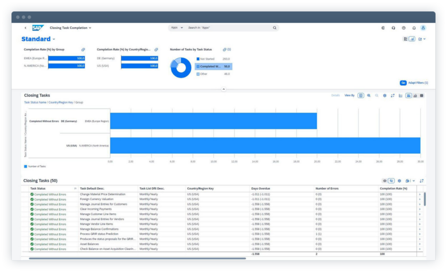Open the help question mark icon
447x272 pixels.
404,28
